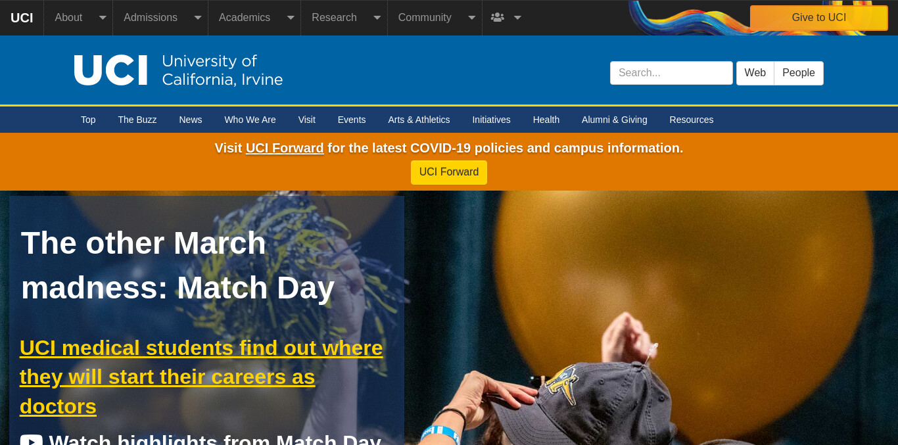Image resolution: width=898 pixels, height=445 pixels.
Task: Click the yellow UCI Forward button
Action: click(449, 172)
